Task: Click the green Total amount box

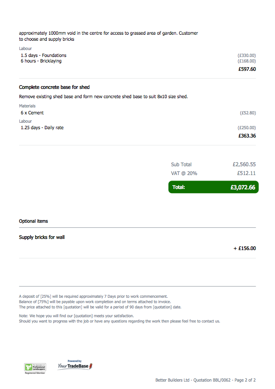Action: coord(213,187)
